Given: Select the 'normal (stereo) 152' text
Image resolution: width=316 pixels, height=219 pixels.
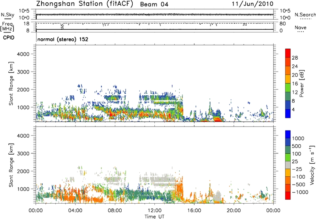Looking at the screenshot, I should point(63,39).
